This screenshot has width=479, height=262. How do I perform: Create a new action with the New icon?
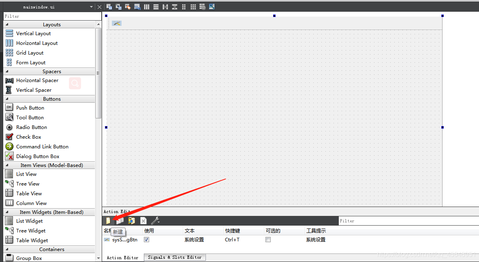click(x=108, y=220)
